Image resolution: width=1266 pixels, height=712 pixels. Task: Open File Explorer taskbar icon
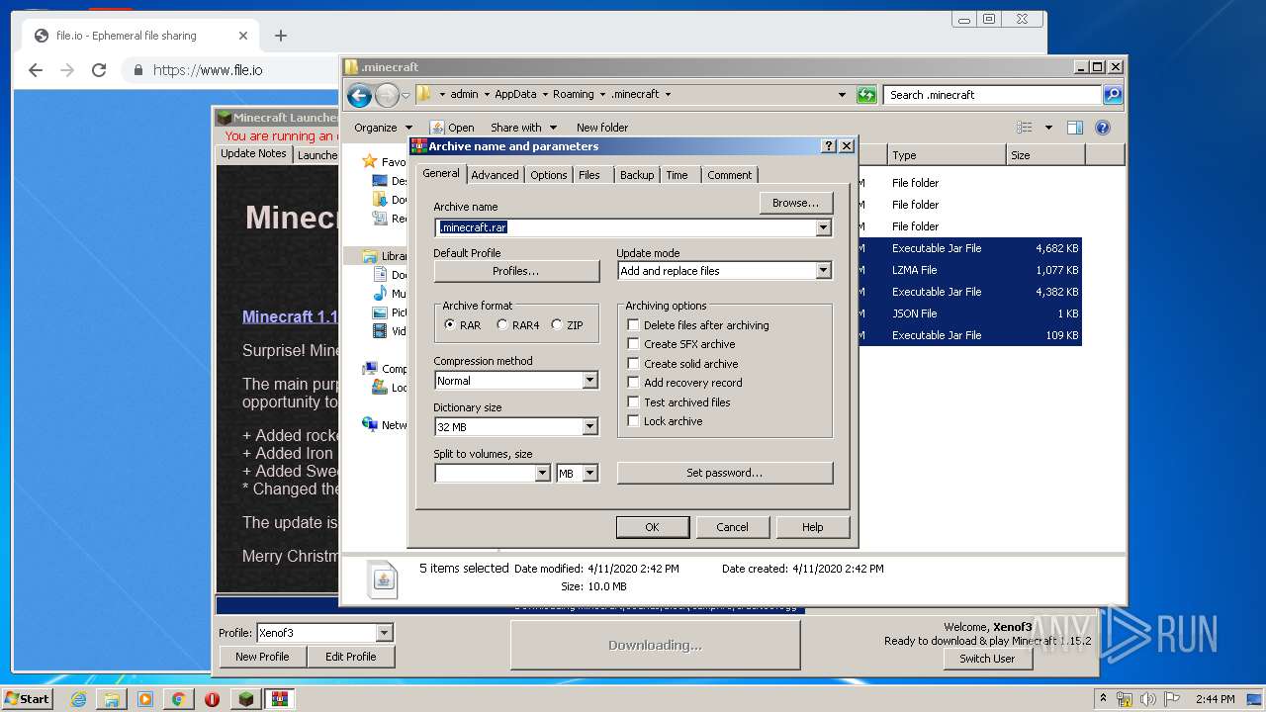[x=112, y=699]
